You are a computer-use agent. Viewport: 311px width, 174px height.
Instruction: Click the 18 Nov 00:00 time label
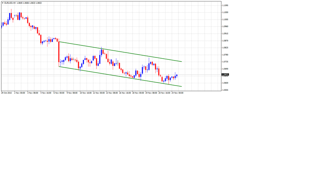(x=138, y=93)
